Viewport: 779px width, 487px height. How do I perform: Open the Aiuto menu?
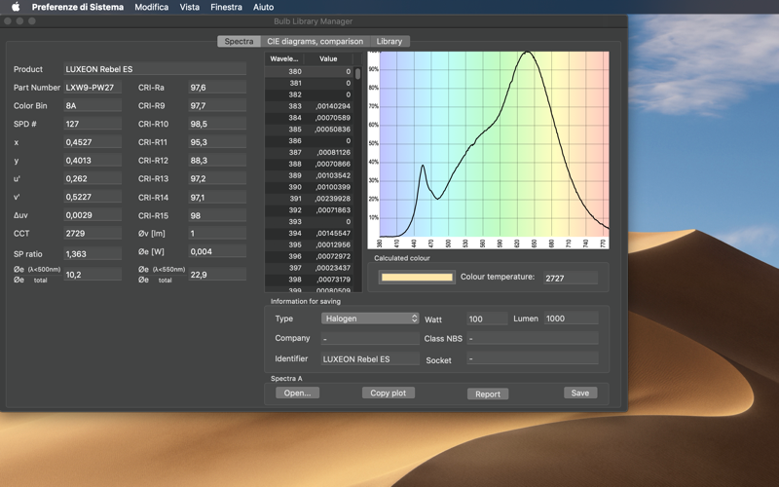point(263,7)
